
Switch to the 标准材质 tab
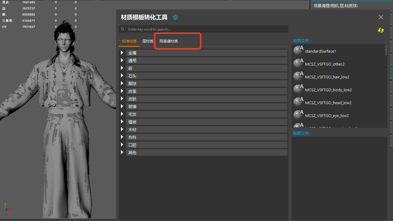[129, 41]
